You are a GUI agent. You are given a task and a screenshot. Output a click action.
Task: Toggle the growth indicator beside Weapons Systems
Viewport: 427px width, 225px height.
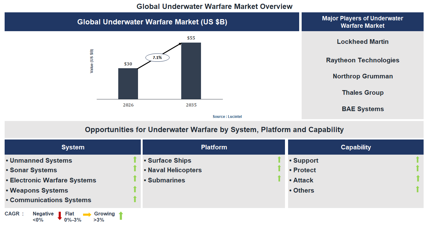tap(135, 189)
